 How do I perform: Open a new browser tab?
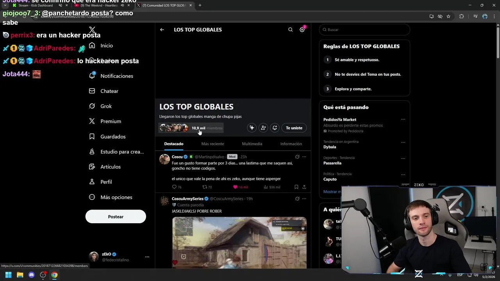200,5
